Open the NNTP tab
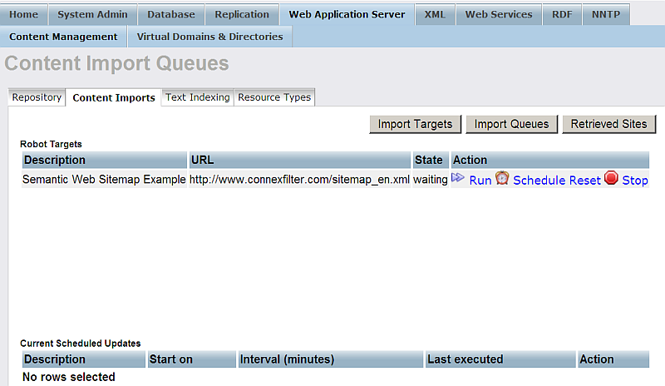 [x=606, y=14]
